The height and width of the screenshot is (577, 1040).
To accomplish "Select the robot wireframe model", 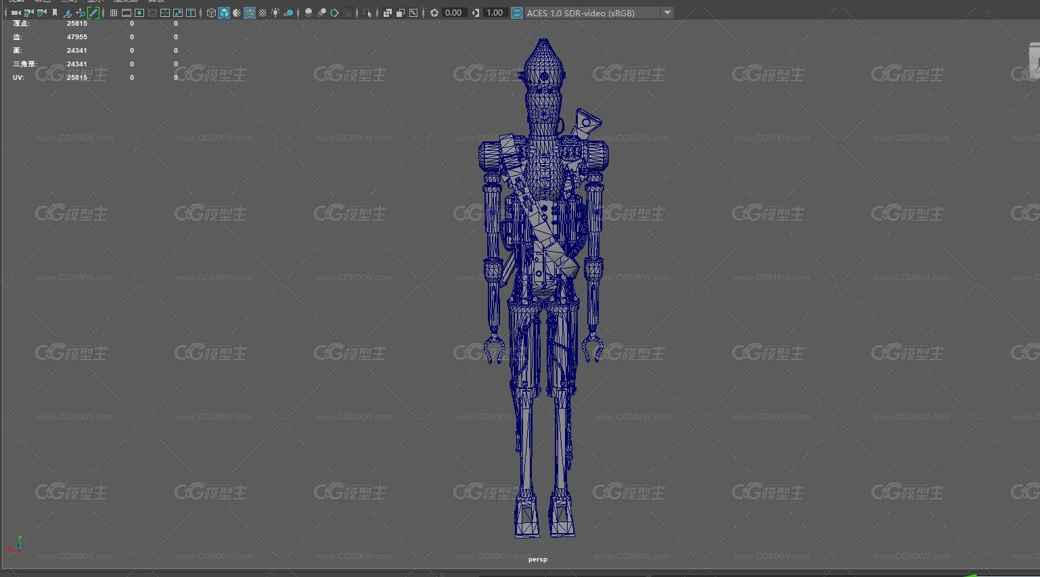I will point(543,287).
